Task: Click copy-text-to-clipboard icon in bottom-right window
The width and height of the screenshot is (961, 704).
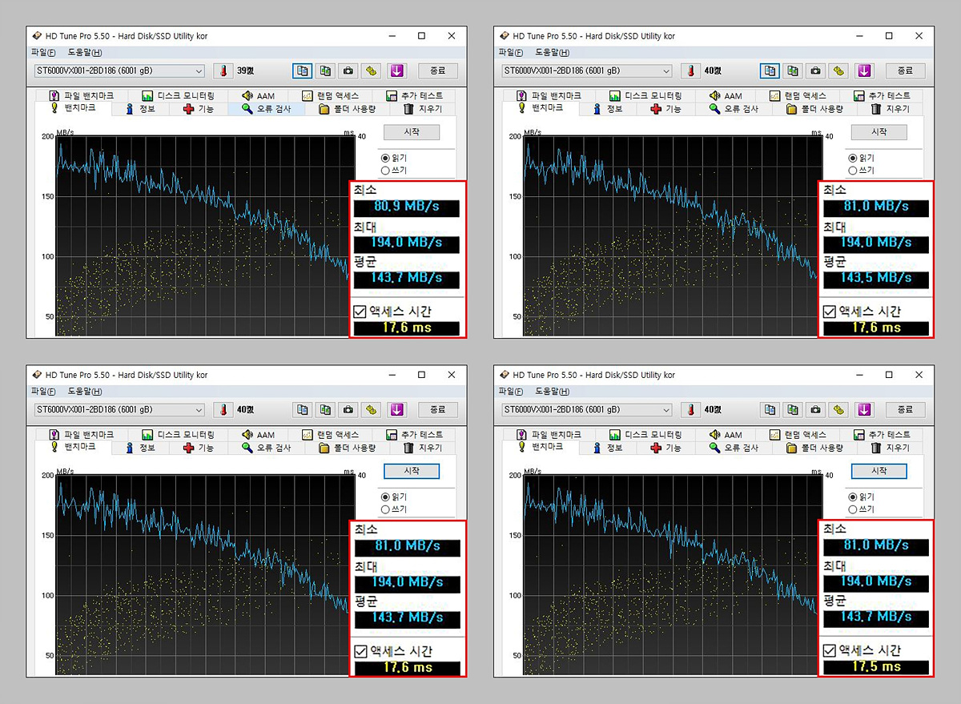Action: tap(770, 409)
